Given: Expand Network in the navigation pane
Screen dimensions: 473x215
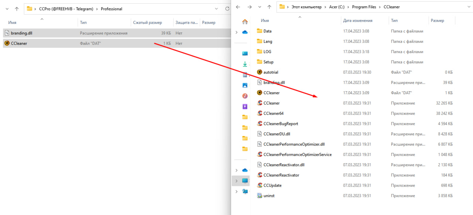Looking at the screenshot, I should pyautogui.click(x=236, y=191).
